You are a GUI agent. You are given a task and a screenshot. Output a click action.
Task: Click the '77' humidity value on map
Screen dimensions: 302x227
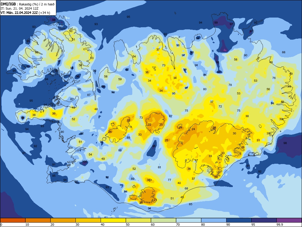point(169,180)
